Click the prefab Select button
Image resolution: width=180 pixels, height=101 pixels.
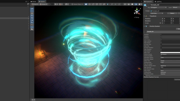point(172,13)
